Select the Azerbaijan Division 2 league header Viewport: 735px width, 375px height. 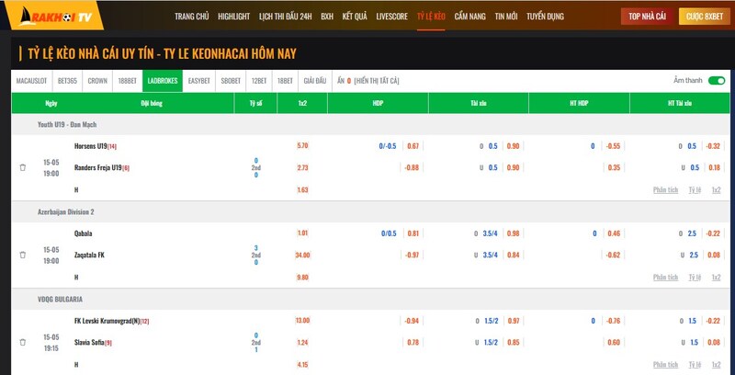pyautogui.click(x=65, y=212)
